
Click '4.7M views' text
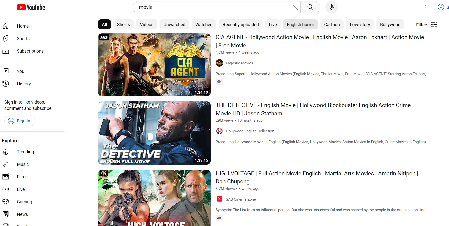click(x=225, y=52)
